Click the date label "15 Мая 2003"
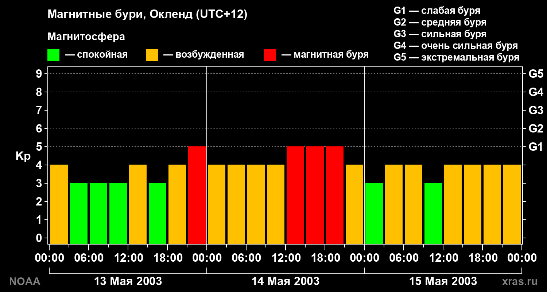Image resolution: width=547 pixels, height=292 pixels. [x=443, y=281]
